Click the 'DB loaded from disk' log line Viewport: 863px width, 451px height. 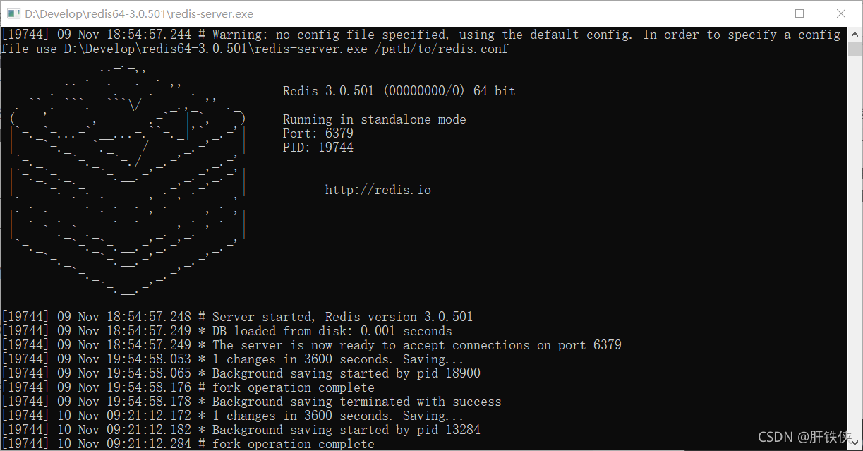227,331
